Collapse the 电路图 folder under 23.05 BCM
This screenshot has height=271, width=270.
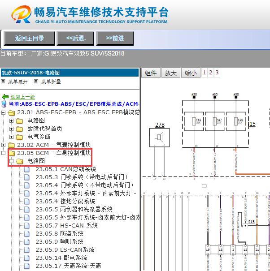coord(11,161)
